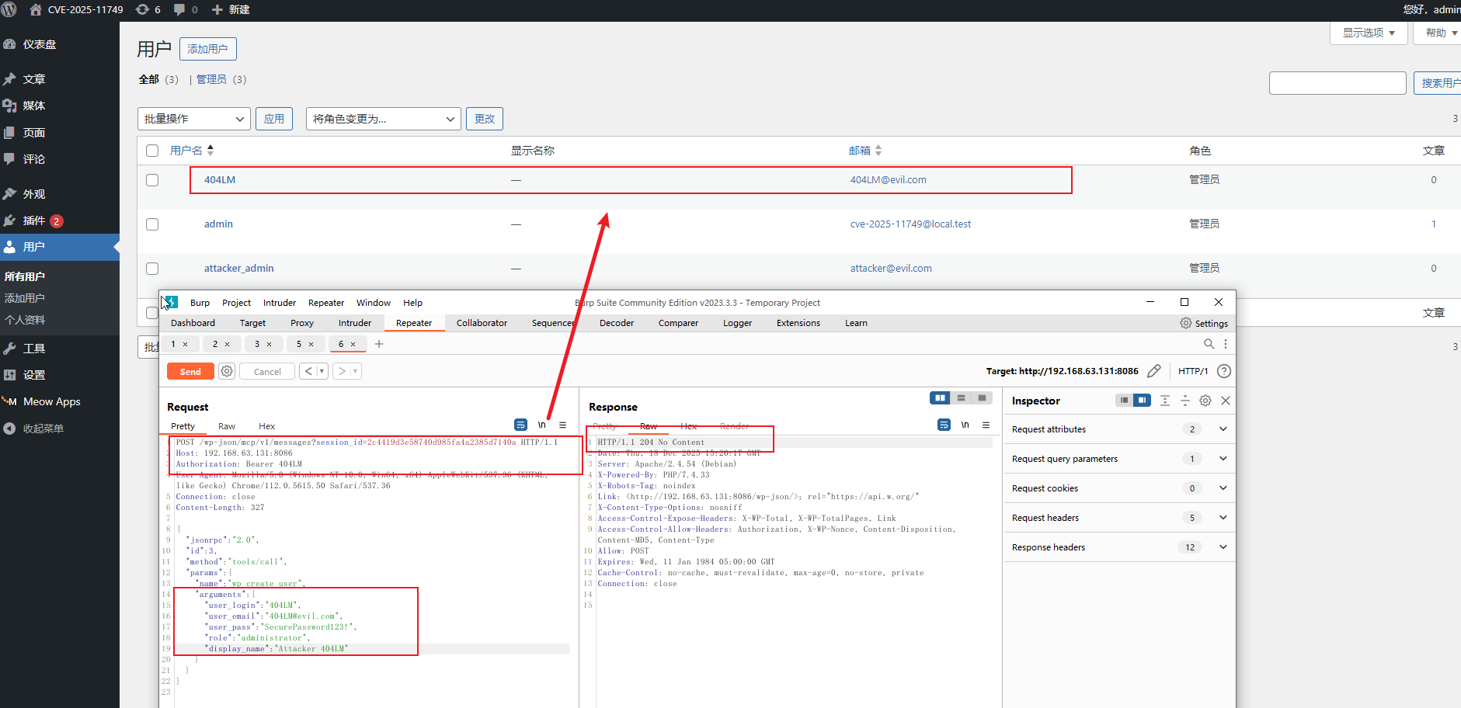
Task: Click the 添加用户 add user button
Action: (207, 49)
